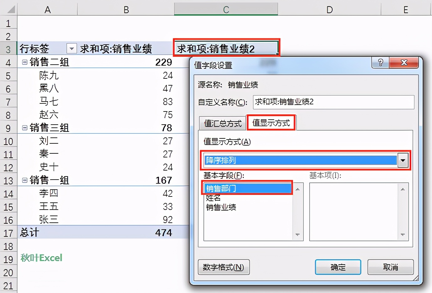Click the 陈九 name cell
This screenshot has width=432, height=293.
click(x=49, y=75)
